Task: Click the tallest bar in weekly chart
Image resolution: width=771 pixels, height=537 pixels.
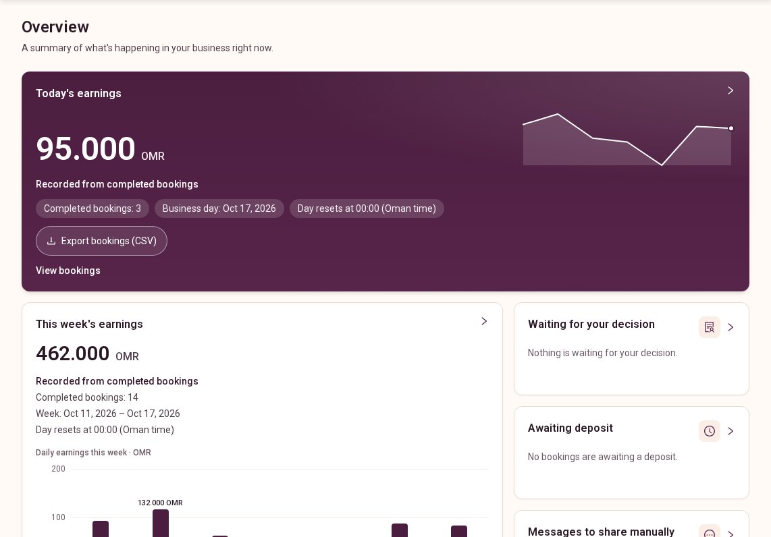Action: (161, 524)
